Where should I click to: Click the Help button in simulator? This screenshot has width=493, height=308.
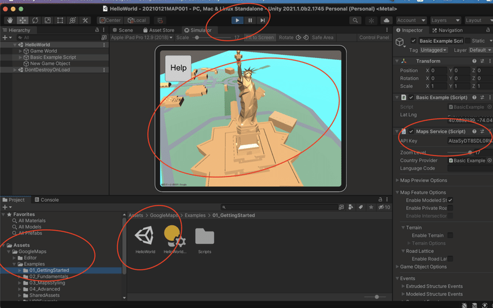tap(178, 68)
